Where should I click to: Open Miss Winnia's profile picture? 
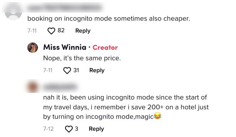(x=33, y=48)
